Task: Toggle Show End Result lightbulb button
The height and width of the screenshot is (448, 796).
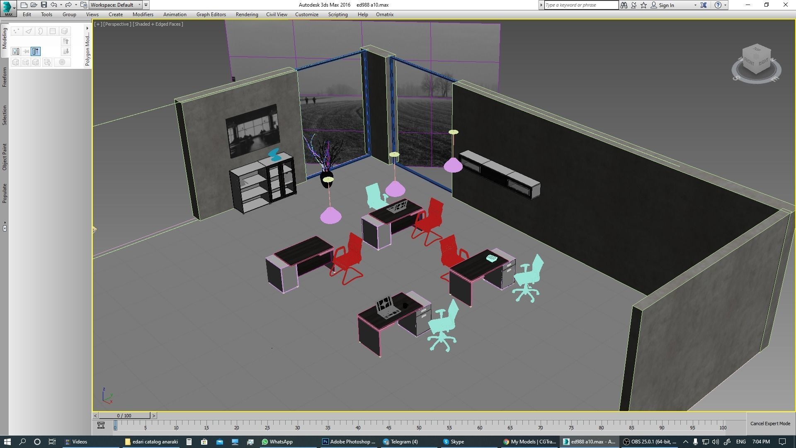Action: (16, 51)
